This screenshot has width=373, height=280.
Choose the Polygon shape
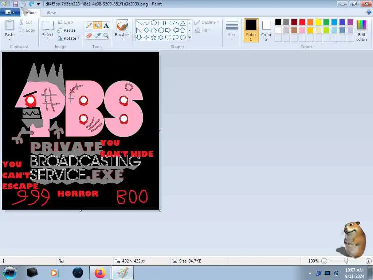click(176, 23)
